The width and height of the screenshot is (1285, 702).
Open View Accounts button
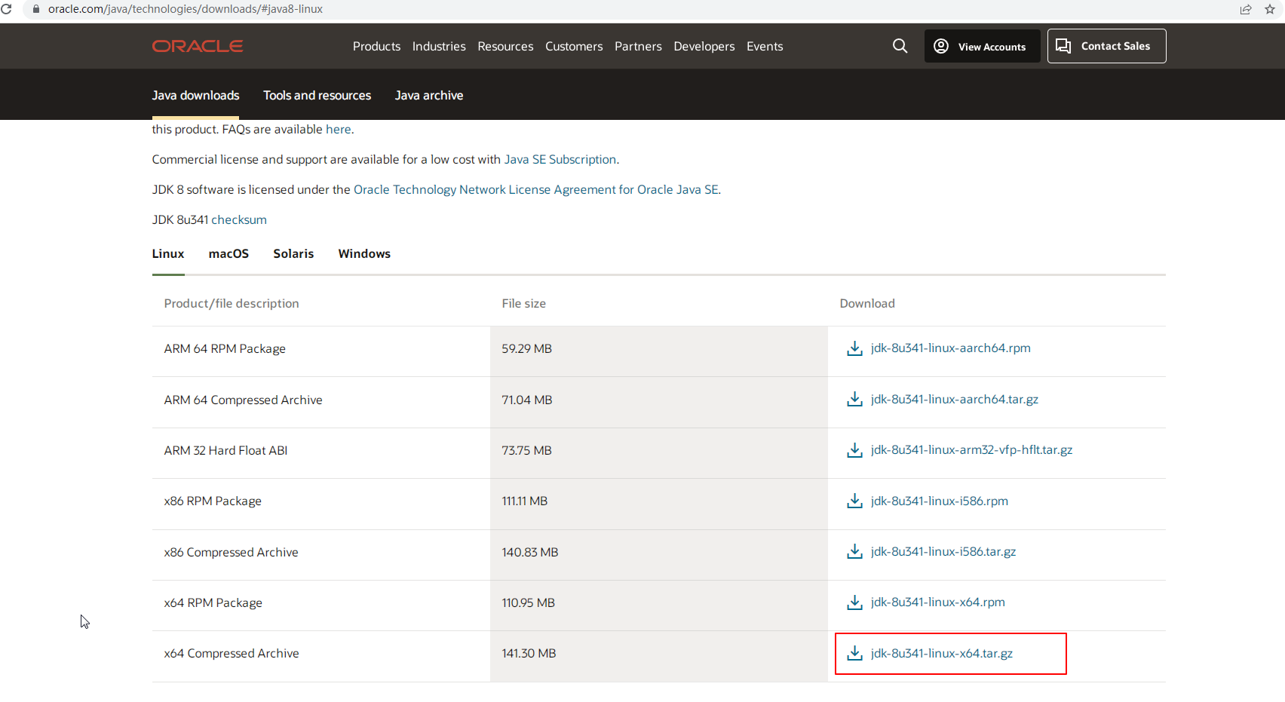point(981,46)
